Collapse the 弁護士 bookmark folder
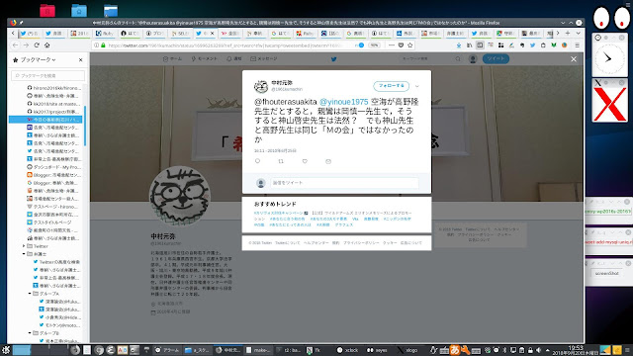633x356 pixels. (24, 254)
